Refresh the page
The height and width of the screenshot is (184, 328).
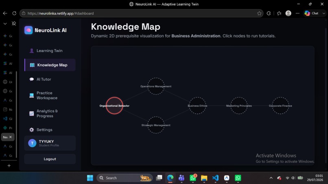[x=14, y=13]
